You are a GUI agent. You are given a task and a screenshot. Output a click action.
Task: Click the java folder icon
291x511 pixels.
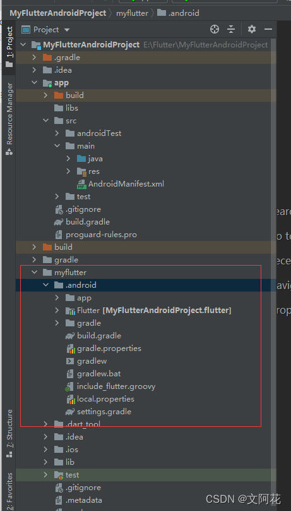pos(81,159)
